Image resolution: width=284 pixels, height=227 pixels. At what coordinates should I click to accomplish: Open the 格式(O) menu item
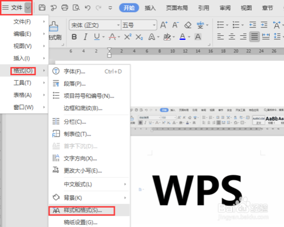tap(24, 71)
